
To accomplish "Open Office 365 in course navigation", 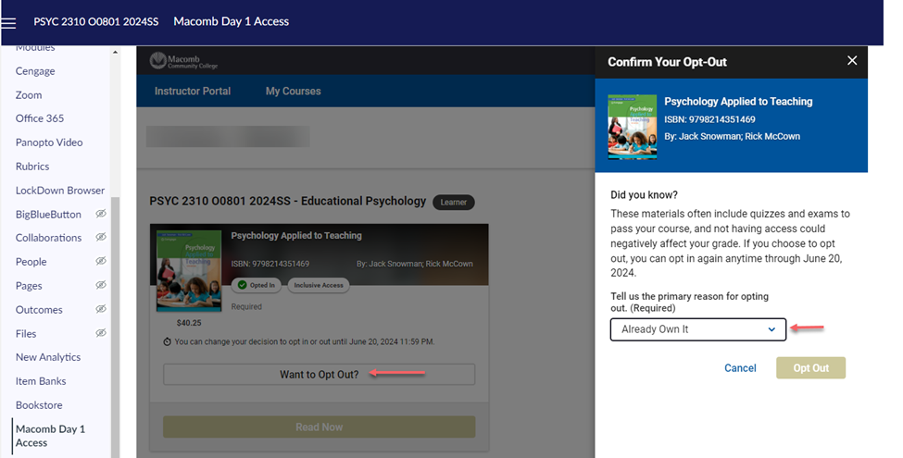I will [x=40, y=118].
